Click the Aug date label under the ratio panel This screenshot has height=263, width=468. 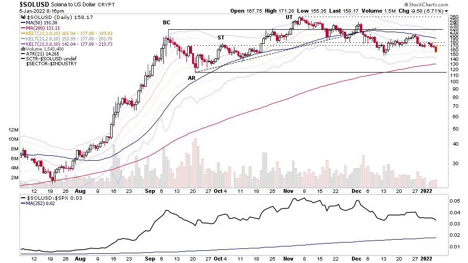point(80,259)
